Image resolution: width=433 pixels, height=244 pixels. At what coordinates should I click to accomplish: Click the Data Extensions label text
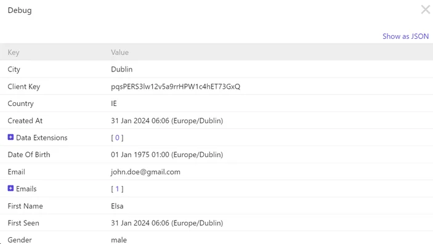coord(42,137)
